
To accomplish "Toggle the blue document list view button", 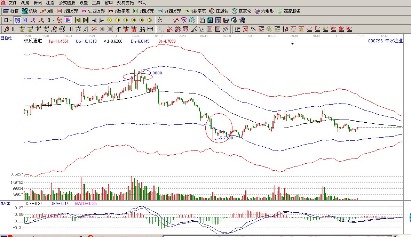I will click(25, 20).
